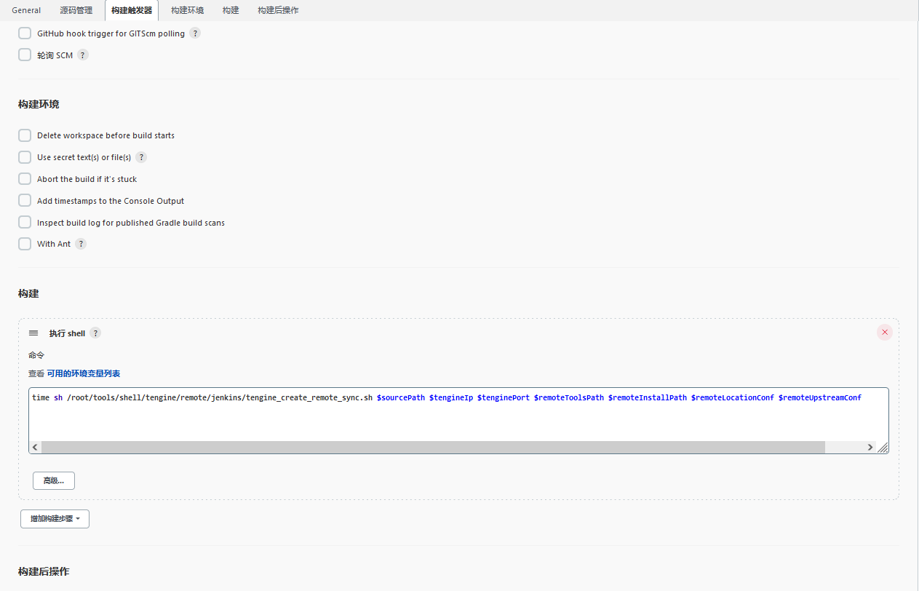Open help for GitHub hook trigger option
Screen dimensions: 919x591
[x=195, y=33]
